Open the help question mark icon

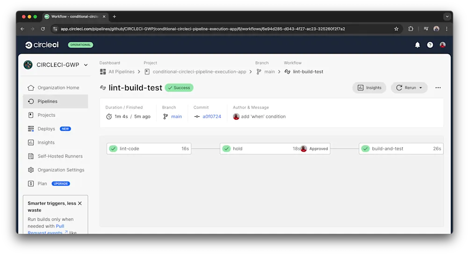pos(430,45)
